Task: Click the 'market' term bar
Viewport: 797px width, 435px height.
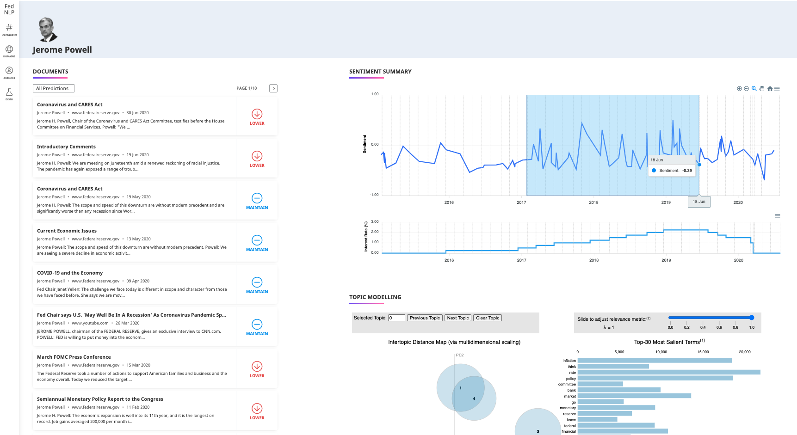Action: point(634,396)
